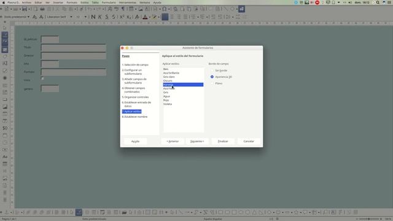Open the Ventana menu

coord(145,2)
